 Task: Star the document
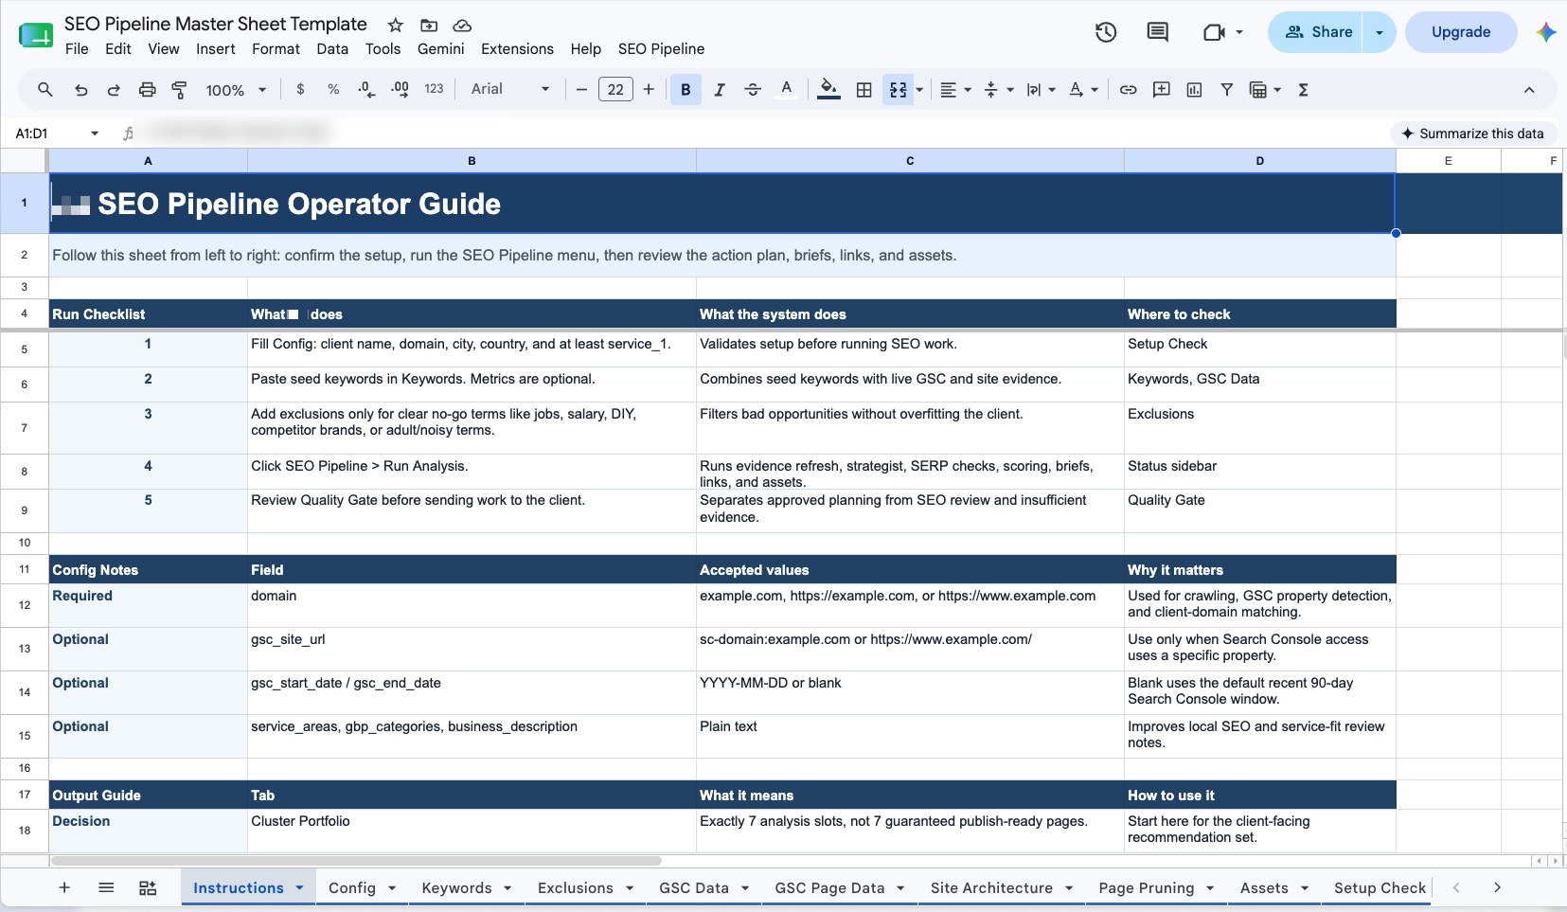[396, 26]
